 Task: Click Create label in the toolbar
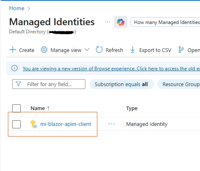(x=27, y=50)
